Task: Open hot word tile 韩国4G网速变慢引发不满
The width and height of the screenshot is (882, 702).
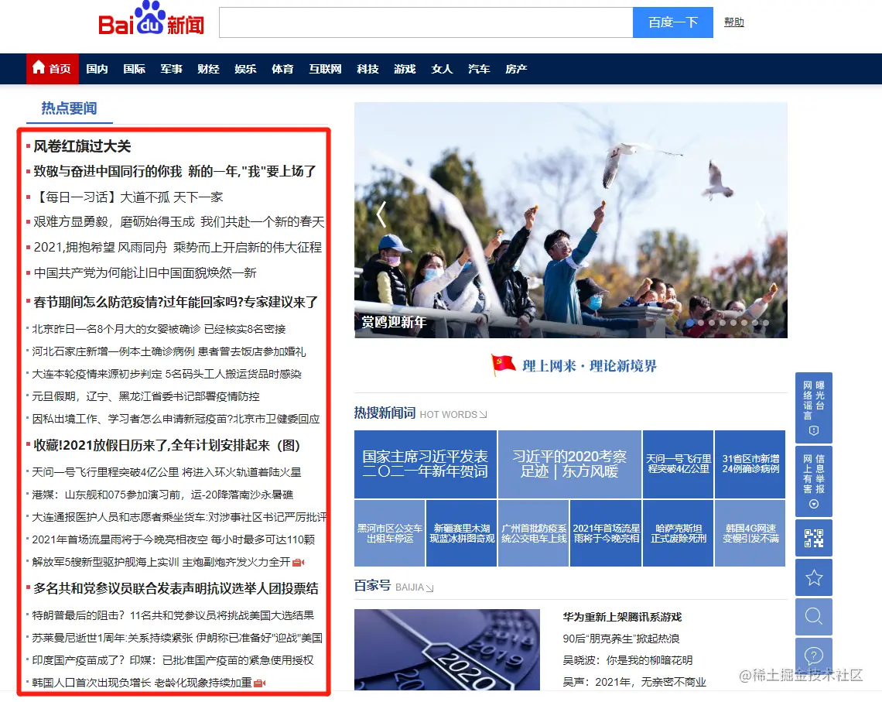Action: [750, 533]
